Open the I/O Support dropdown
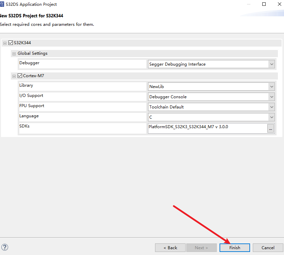Screen dimensions: 284x255 [211, 97]
